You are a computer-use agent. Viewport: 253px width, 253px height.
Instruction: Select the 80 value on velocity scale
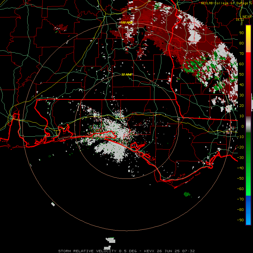(241, 43)
